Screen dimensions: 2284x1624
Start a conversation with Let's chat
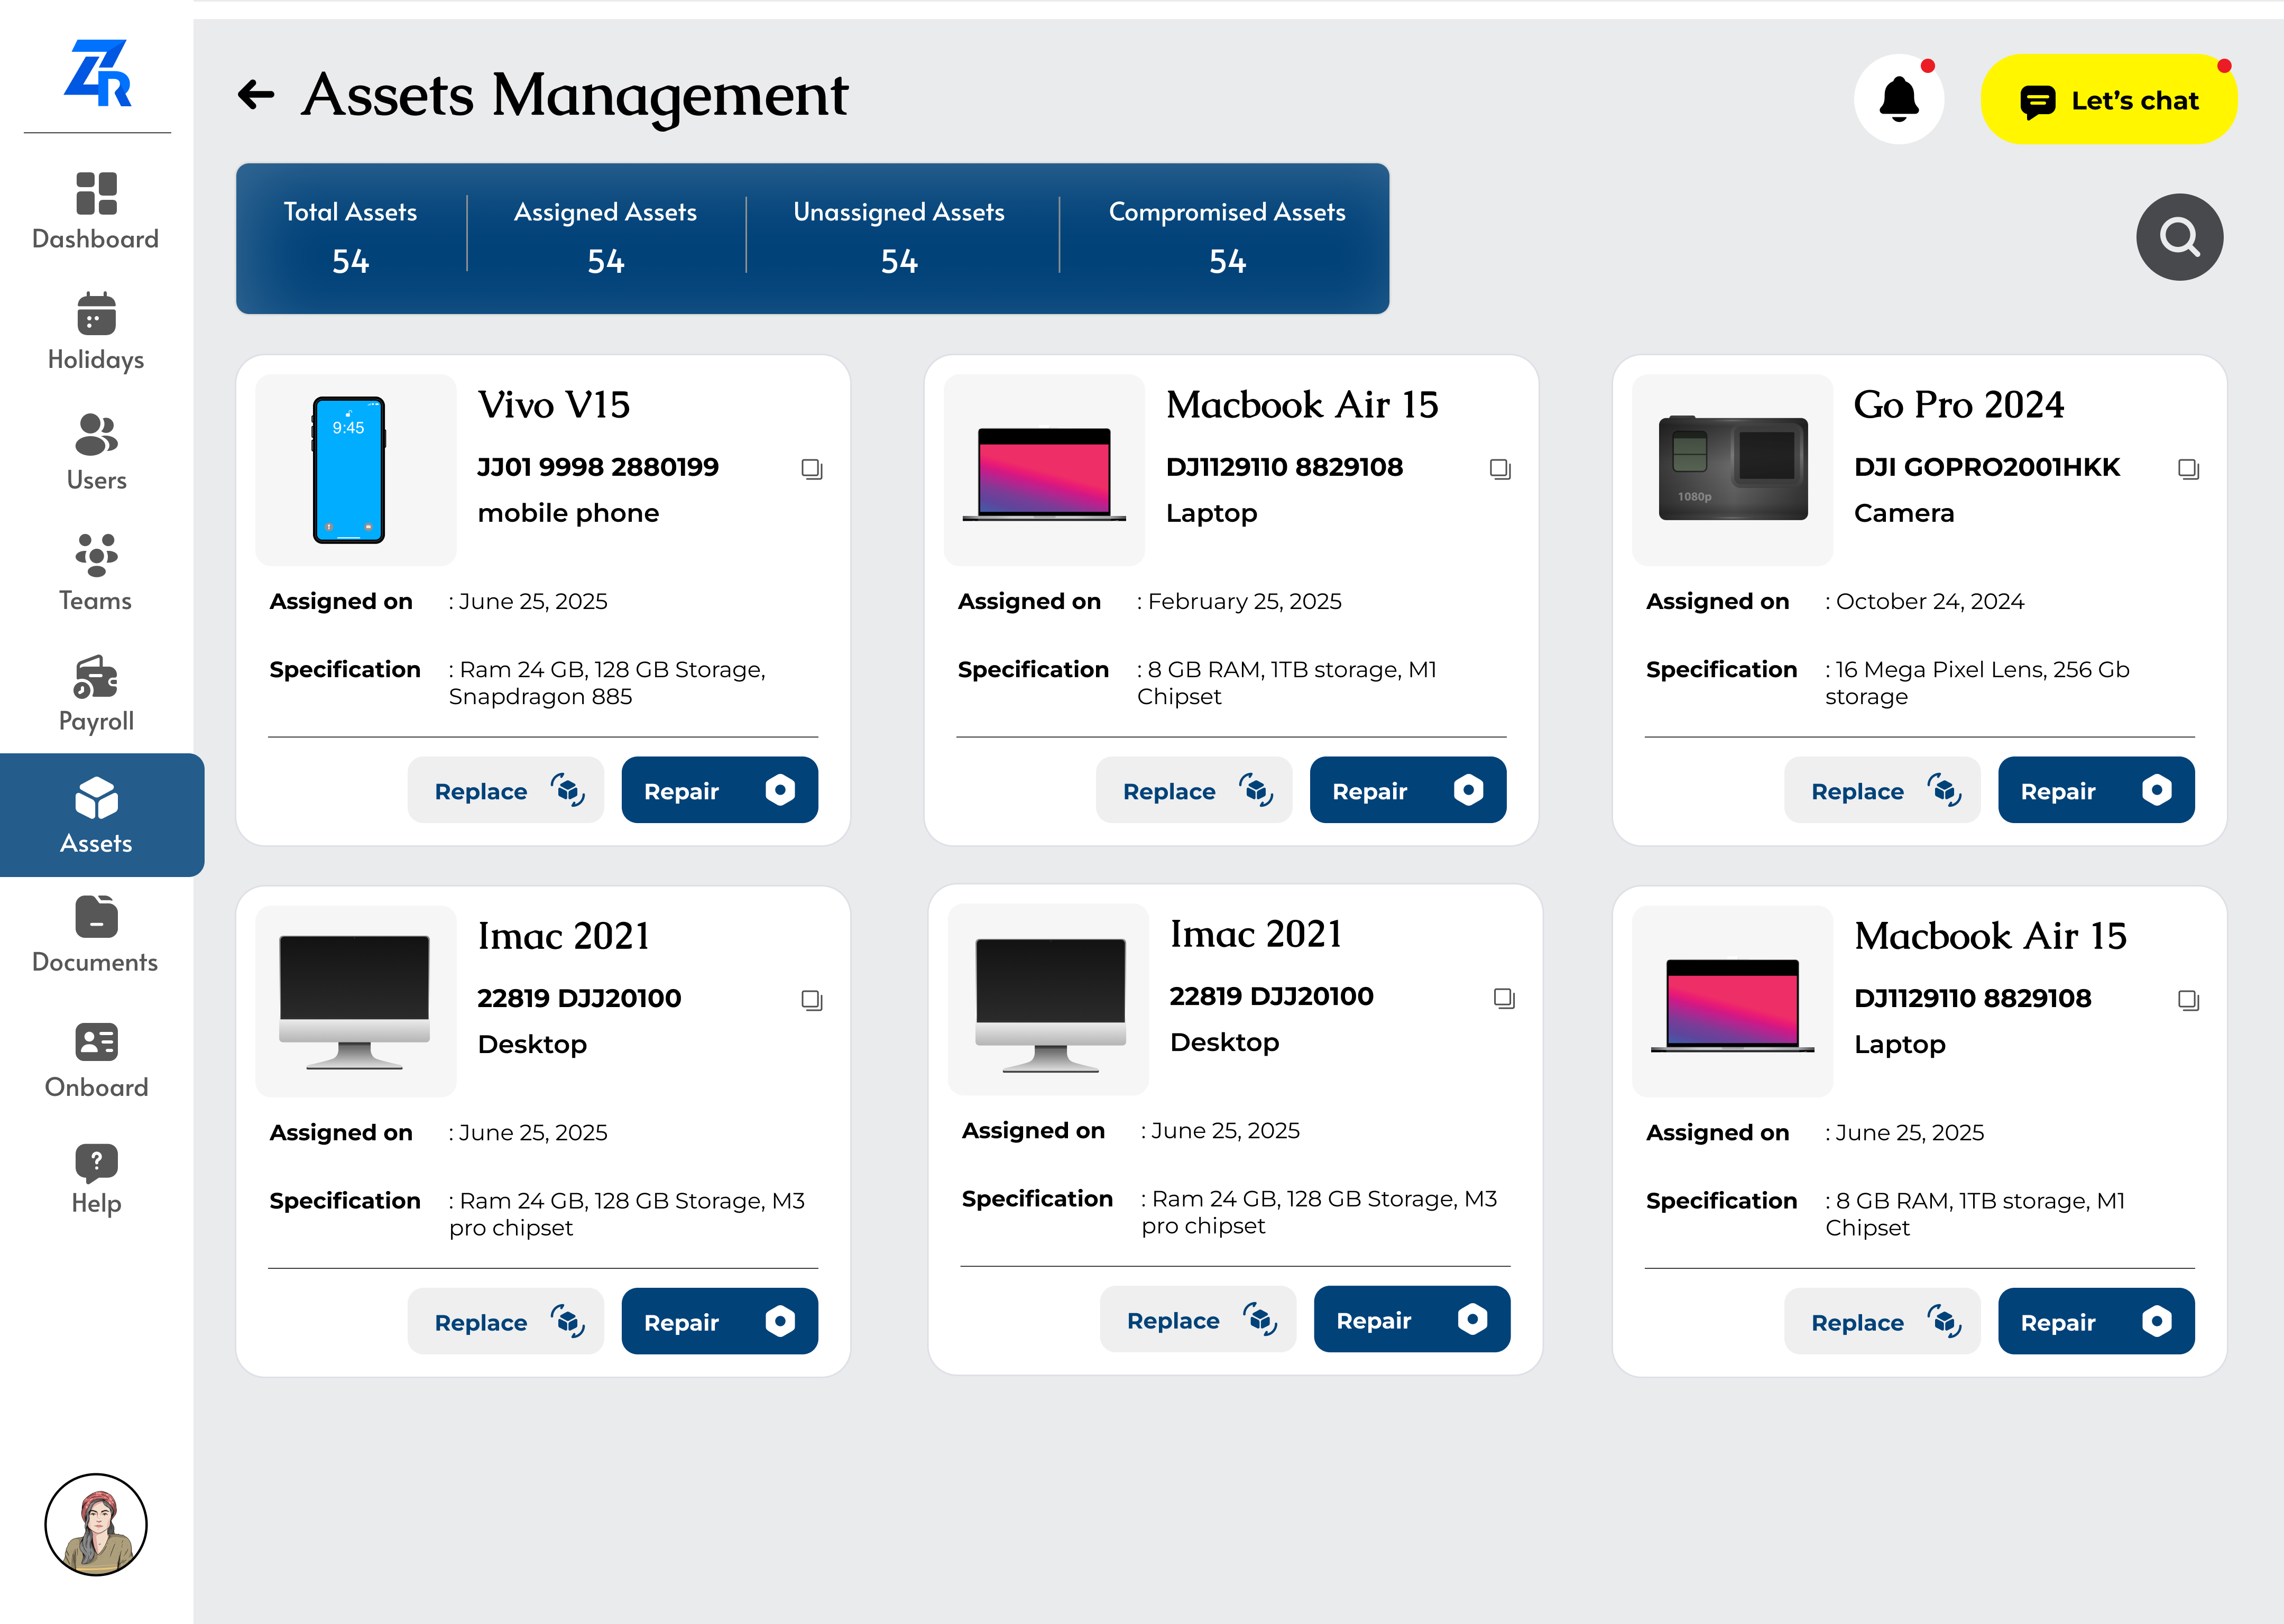[2108, 100]
